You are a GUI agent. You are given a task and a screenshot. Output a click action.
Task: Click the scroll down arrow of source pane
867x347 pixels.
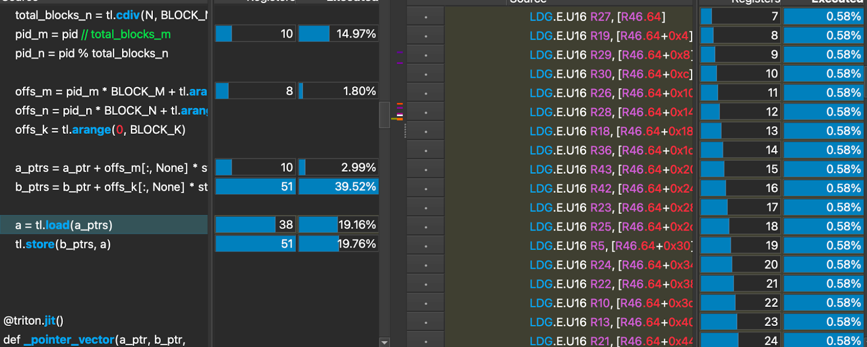pyautogui.click(x=384, y=342)
